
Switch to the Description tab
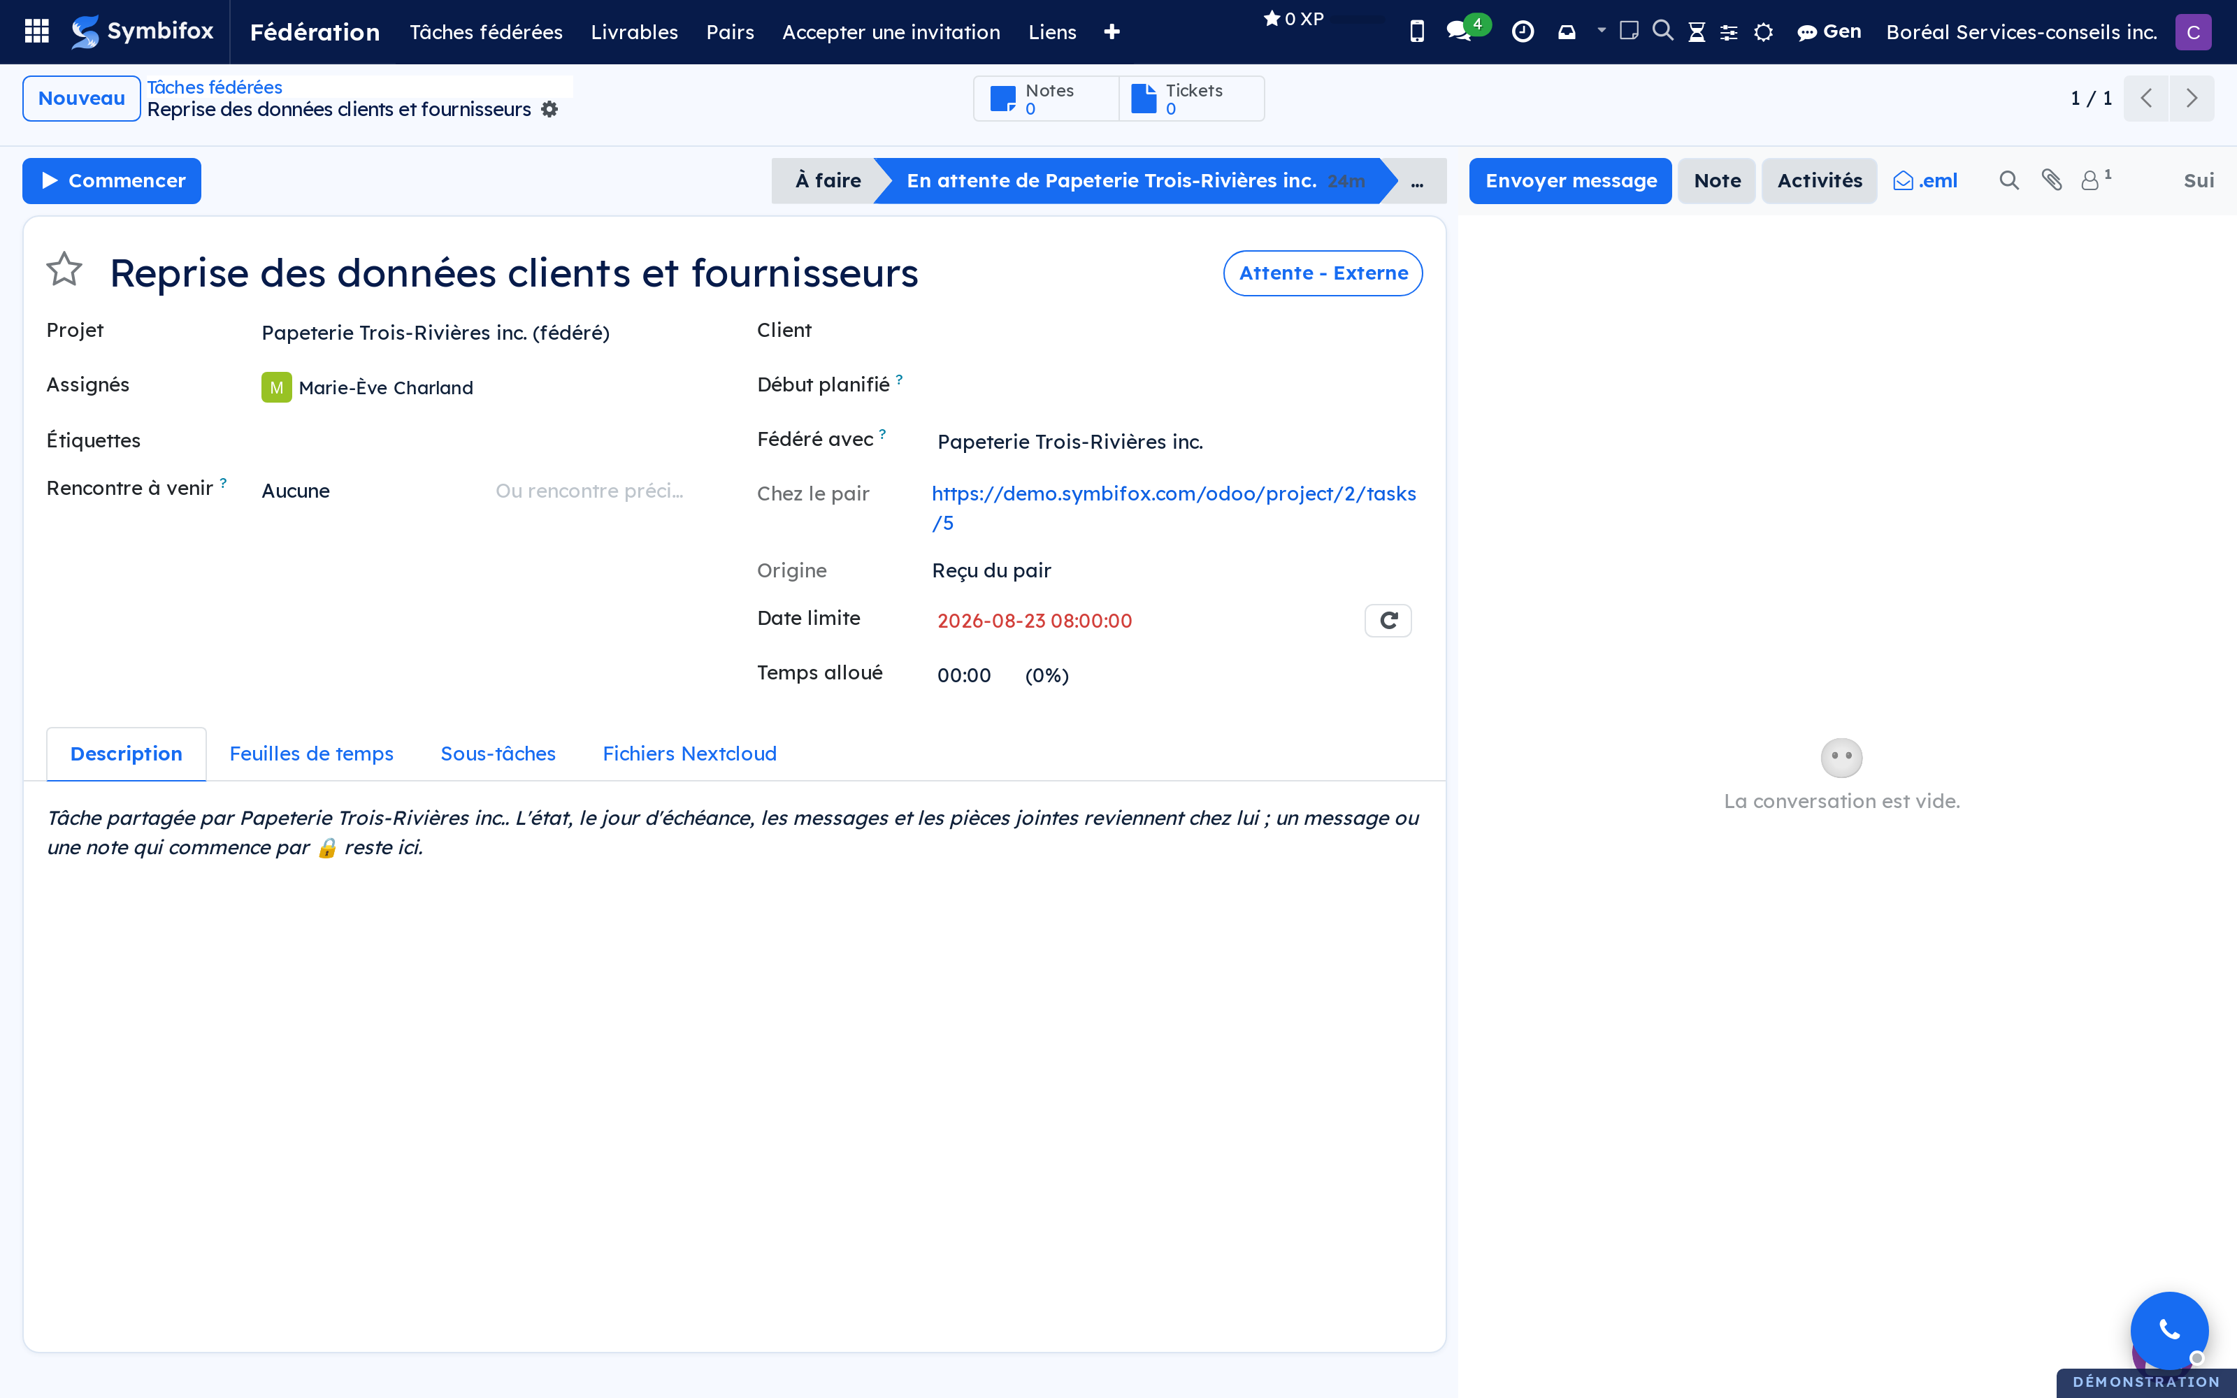[126, 754]
